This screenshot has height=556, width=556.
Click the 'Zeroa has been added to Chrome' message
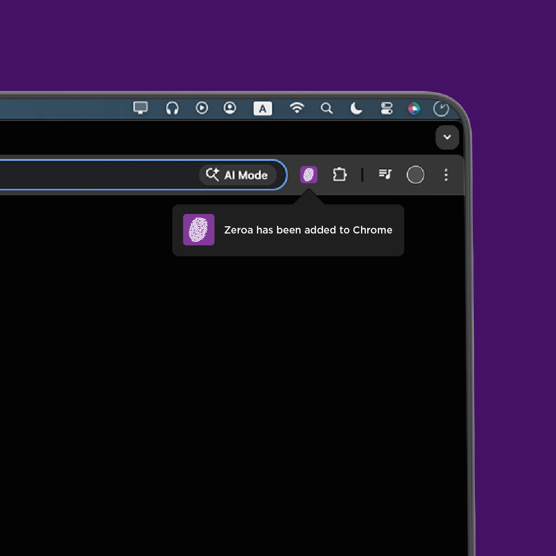(x=308, y=230)
